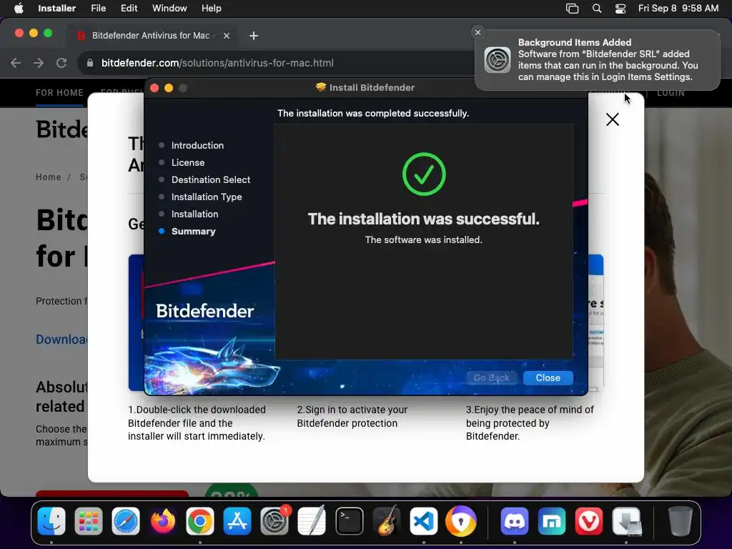The width and height of the screenshot is (732, 549).
Task: Click 'The installation was successful.' heading
Action: pyautogui.click(x=423, y=219)
